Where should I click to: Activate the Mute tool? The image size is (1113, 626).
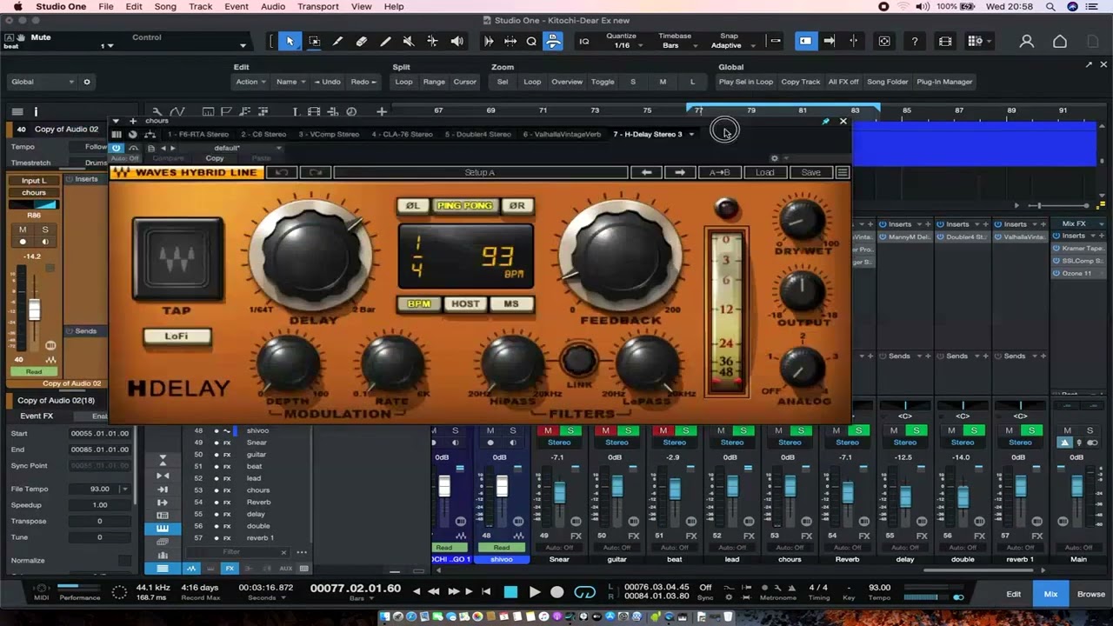(409, 41)
